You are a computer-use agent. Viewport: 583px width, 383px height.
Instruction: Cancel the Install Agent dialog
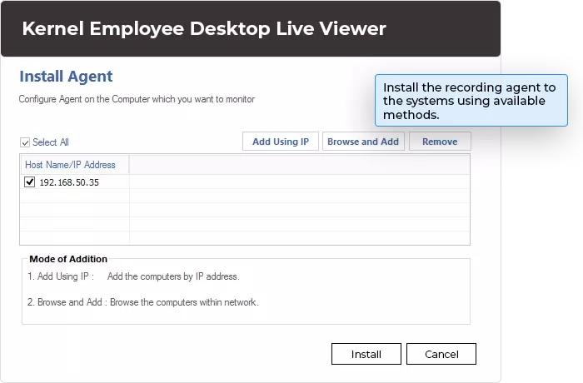(441, 354)
